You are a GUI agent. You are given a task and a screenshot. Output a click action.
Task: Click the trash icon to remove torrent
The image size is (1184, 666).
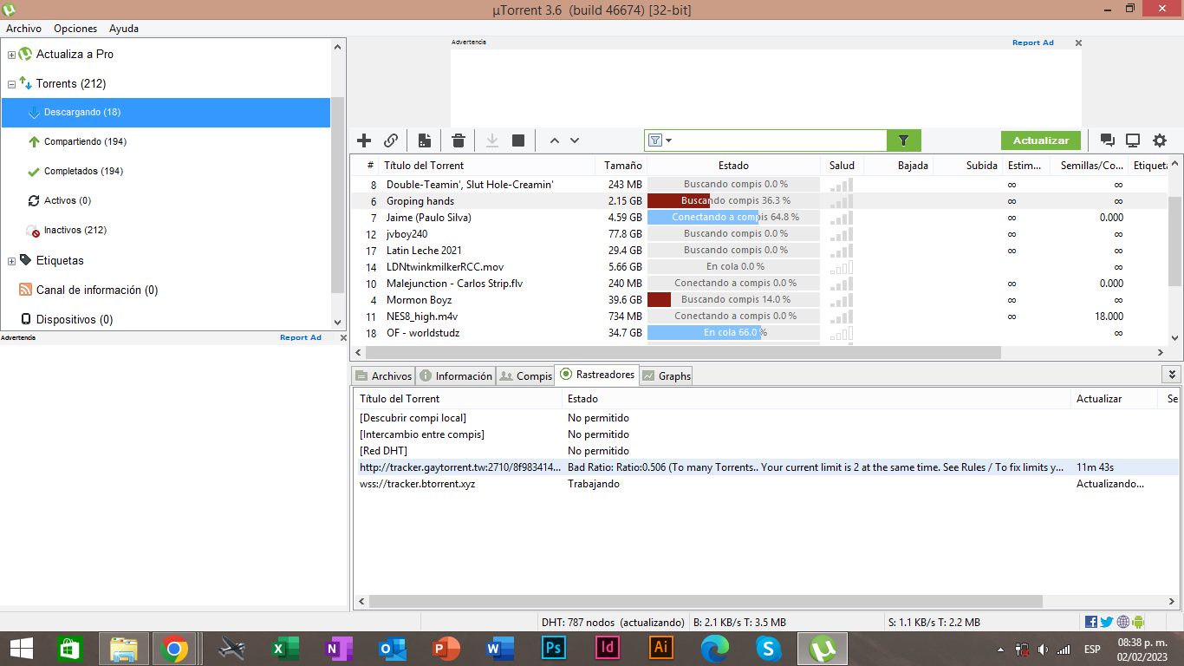[459, 140]
